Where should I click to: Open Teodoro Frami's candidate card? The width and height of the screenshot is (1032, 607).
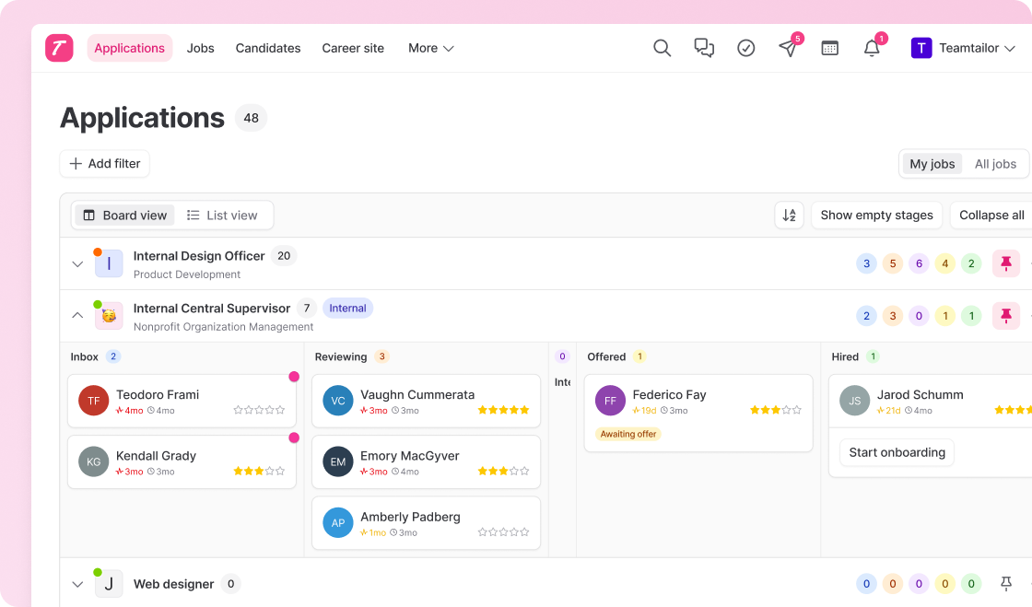(182, 402)
